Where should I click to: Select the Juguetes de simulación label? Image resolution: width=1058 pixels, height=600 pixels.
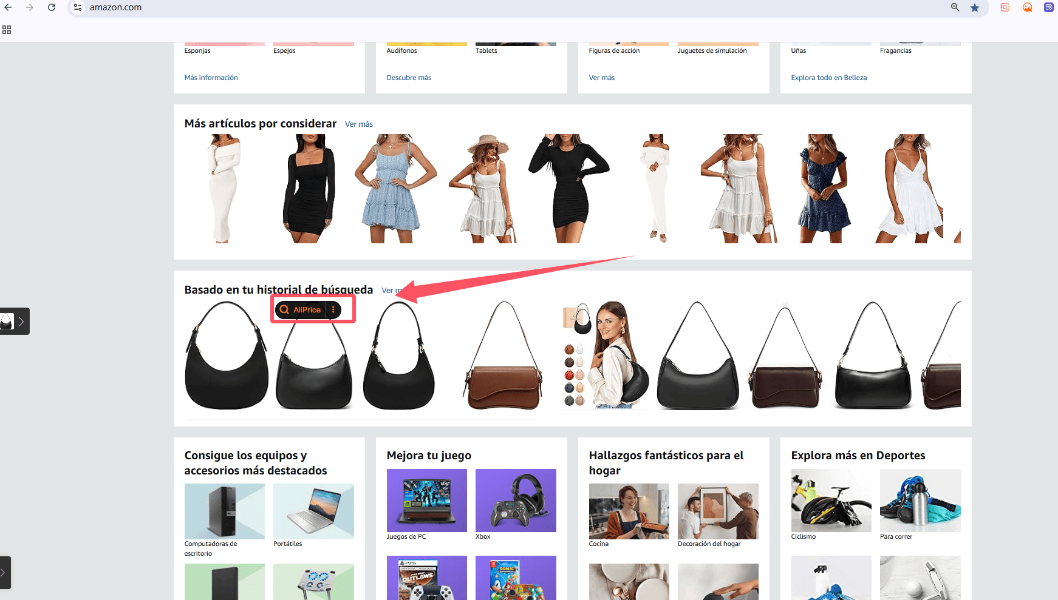point(712,50)
